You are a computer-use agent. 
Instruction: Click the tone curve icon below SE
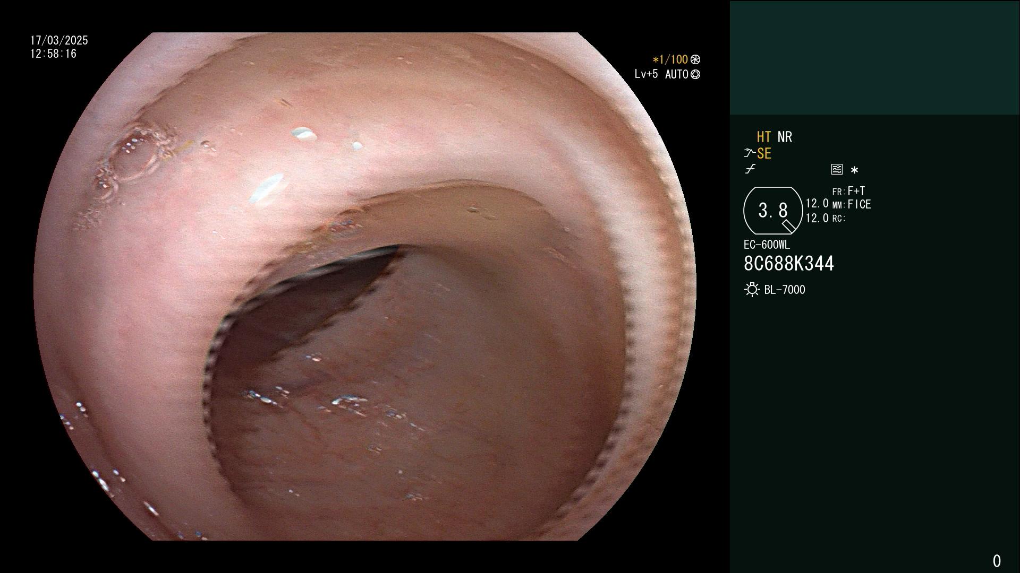click(x=750, y=169)
